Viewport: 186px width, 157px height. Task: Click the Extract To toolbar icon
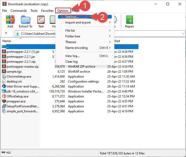pos(26,20)
